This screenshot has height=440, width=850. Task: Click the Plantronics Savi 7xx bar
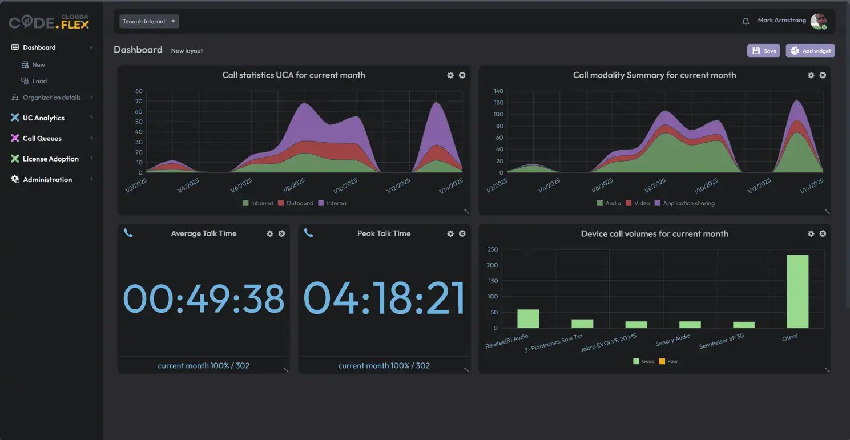[582, 324]
